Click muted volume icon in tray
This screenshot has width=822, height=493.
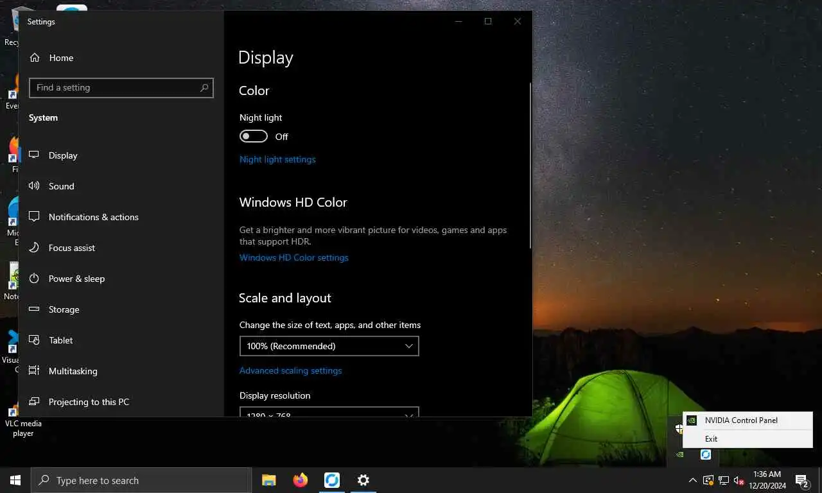[739, 480]
